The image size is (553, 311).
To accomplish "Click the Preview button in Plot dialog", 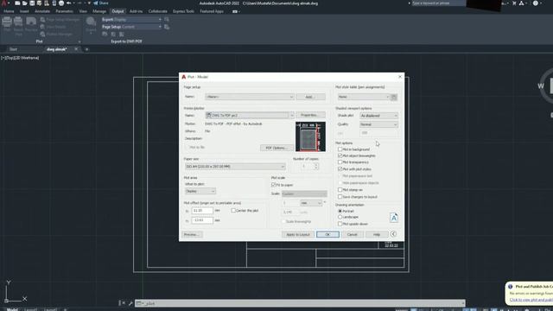I will click(192, 234).
